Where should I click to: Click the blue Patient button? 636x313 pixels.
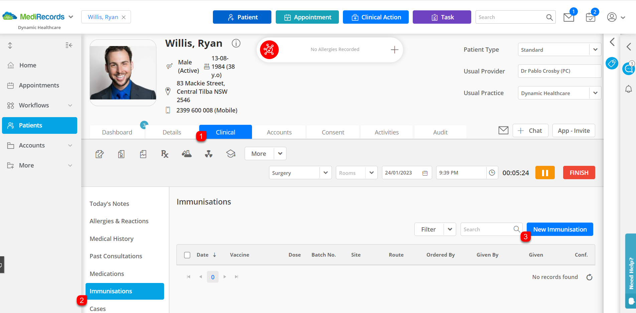pos(242,17)
